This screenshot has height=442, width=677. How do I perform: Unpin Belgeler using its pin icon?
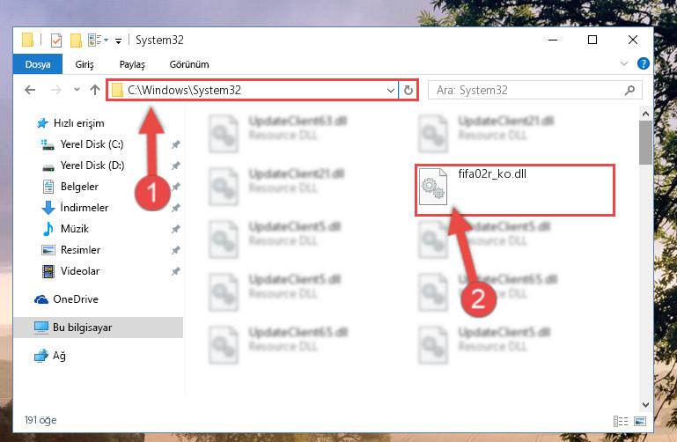(176, 187)
